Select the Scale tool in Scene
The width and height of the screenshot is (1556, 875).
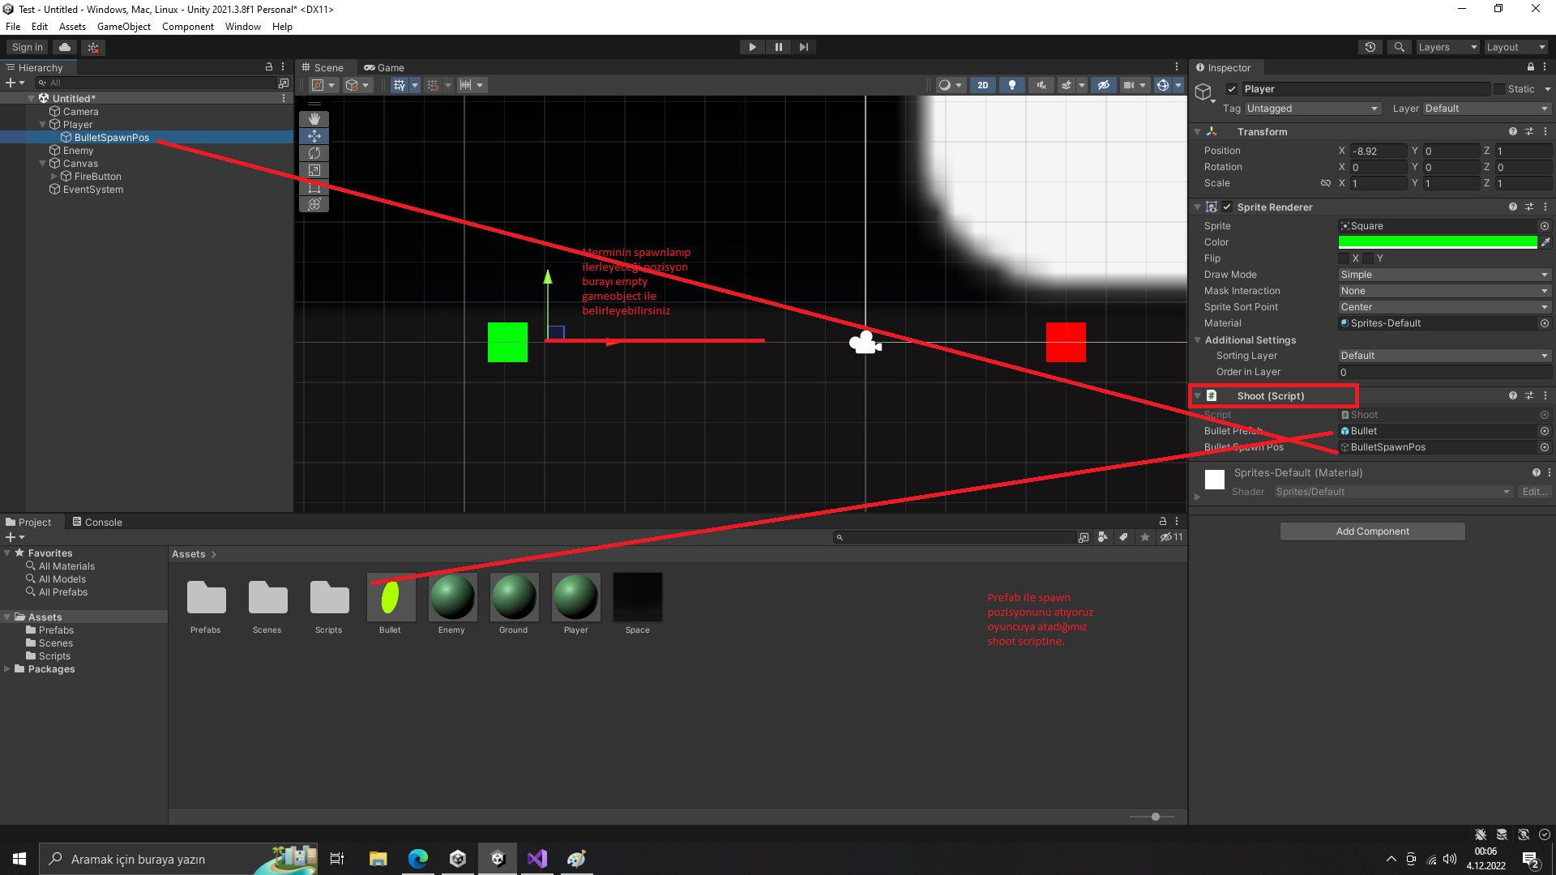(x=314, y=170)
